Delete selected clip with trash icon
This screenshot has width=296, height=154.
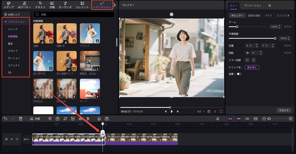[x=21, y=119]
